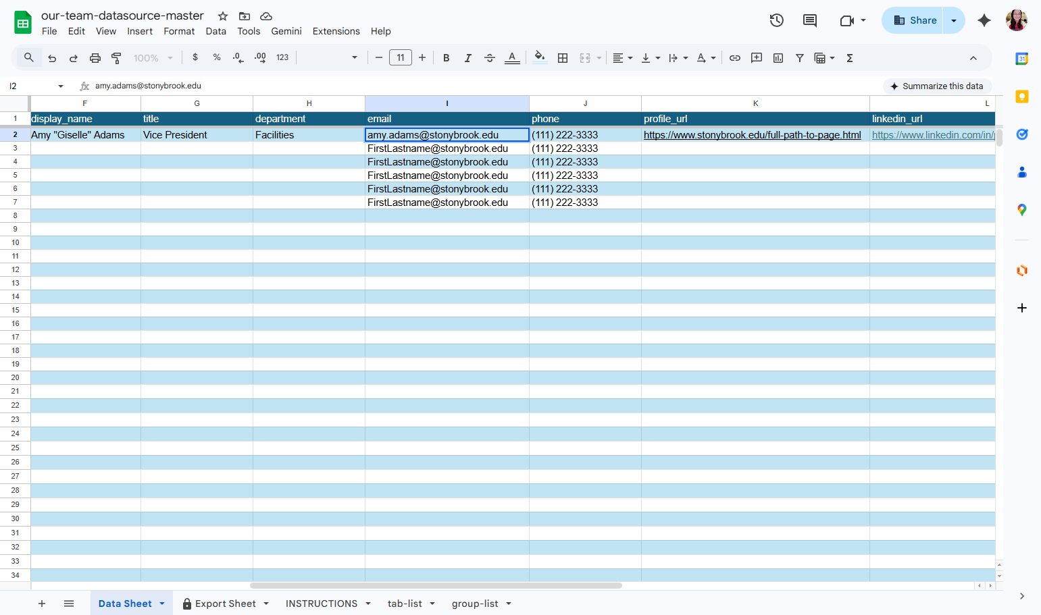
Task: Open the Extensions menu
Action: (x=336, y=31)
